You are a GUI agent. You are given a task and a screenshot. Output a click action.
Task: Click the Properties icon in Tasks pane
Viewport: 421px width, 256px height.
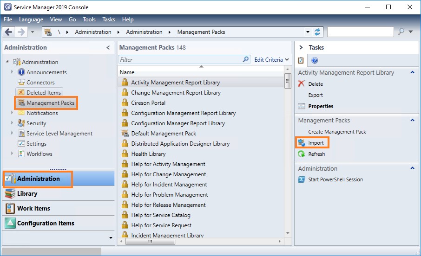pos(302,106)
